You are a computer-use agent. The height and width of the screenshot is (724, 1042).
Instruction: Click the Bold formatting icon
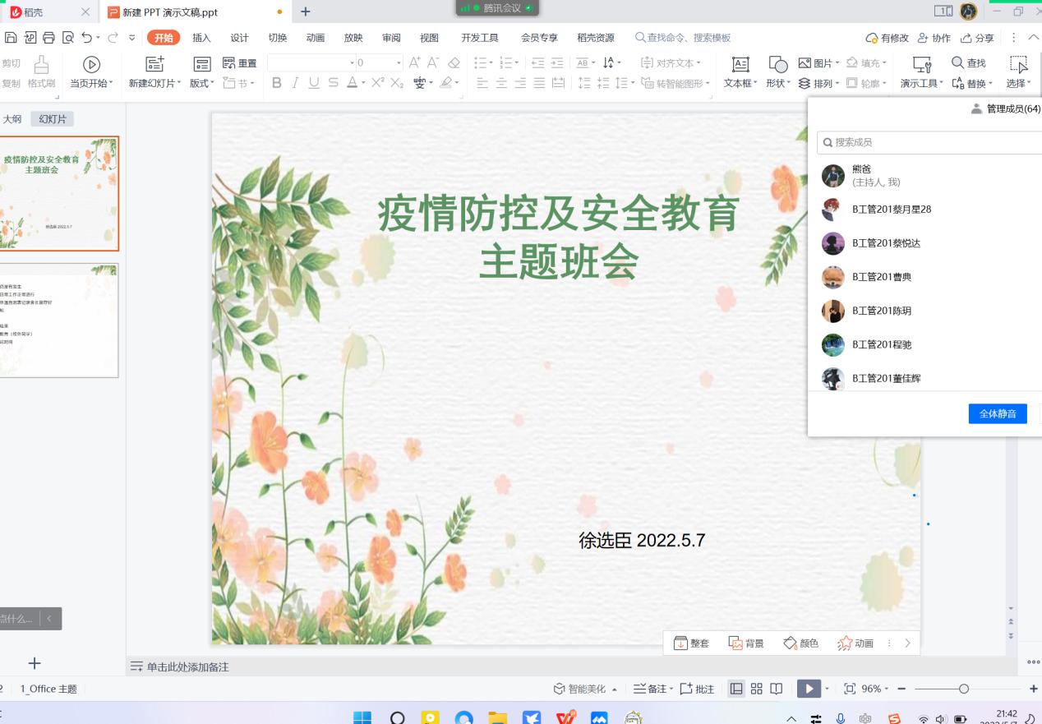(x=276, y=83)
